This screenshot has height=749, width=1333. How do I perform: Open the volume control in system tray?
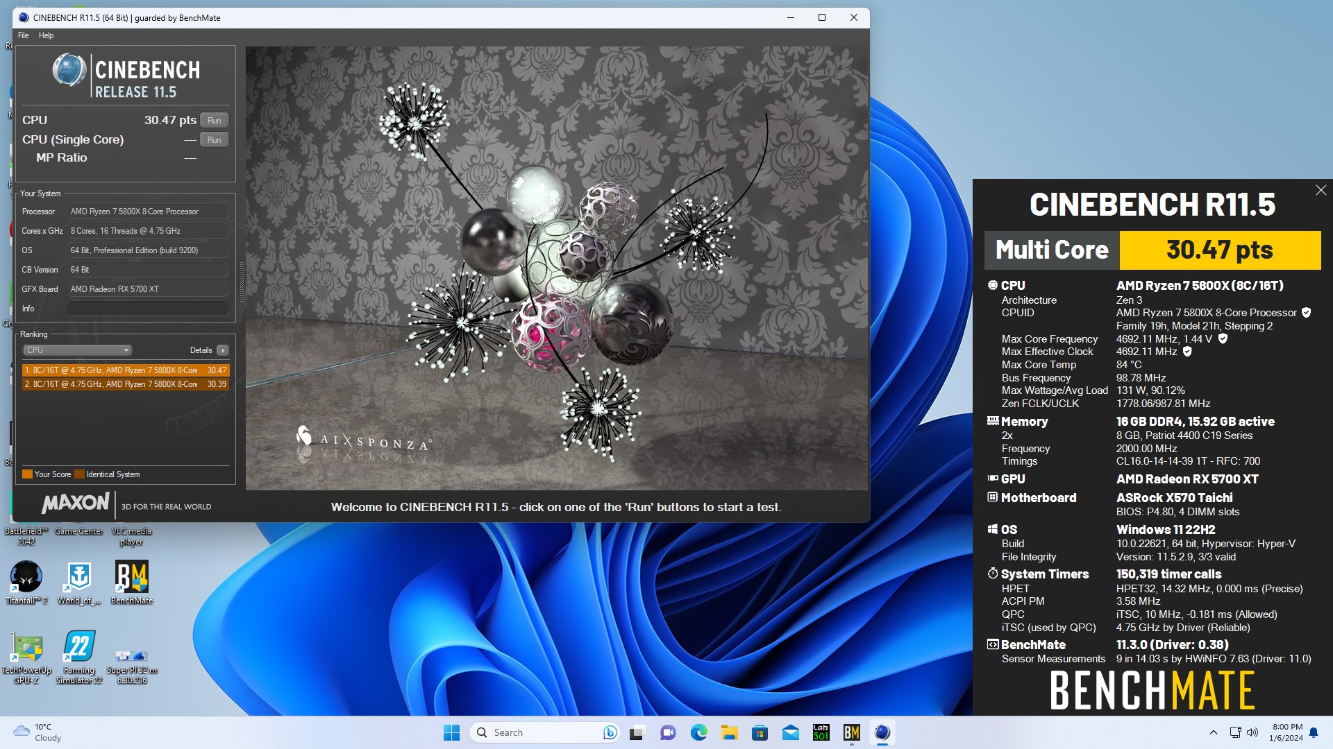click(1252, 732)
